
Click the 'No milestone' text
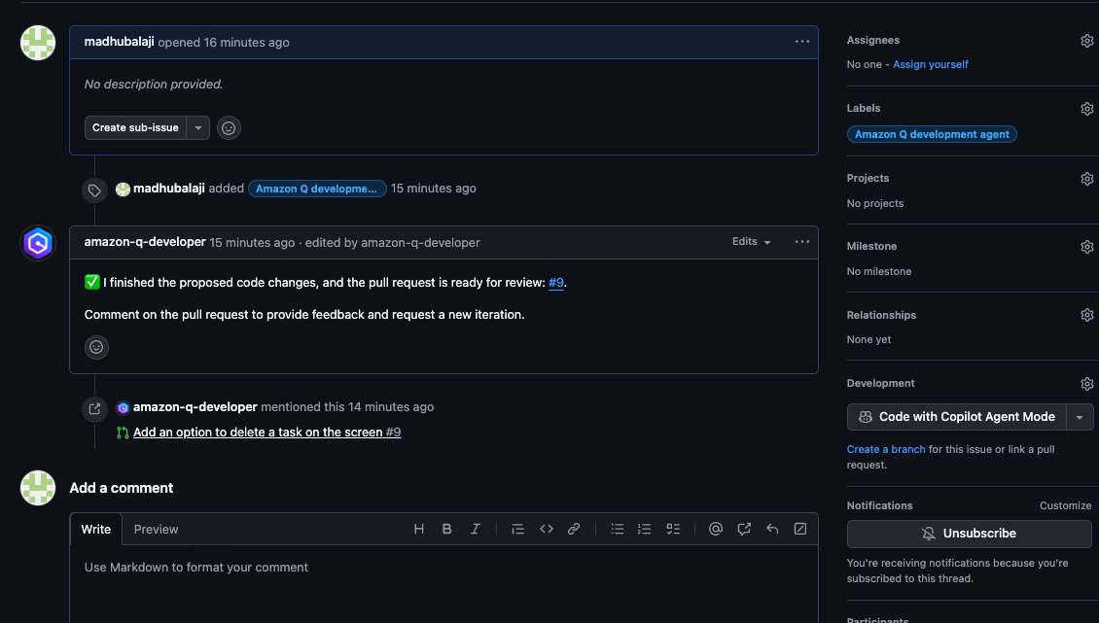tap(879, 271)
